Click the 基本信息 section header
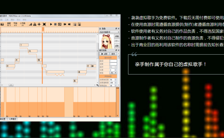 pyautogui.click(x=108, y=58)
